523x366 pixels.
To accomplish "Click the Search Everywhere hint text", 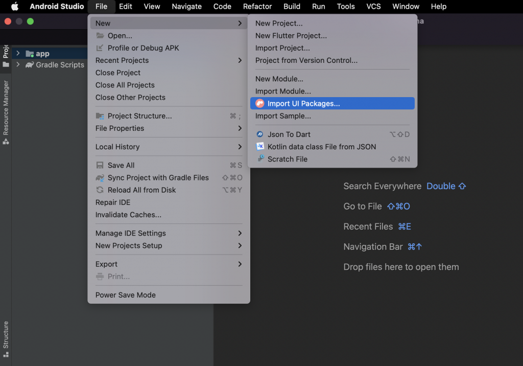I will [x=382, y=186].
